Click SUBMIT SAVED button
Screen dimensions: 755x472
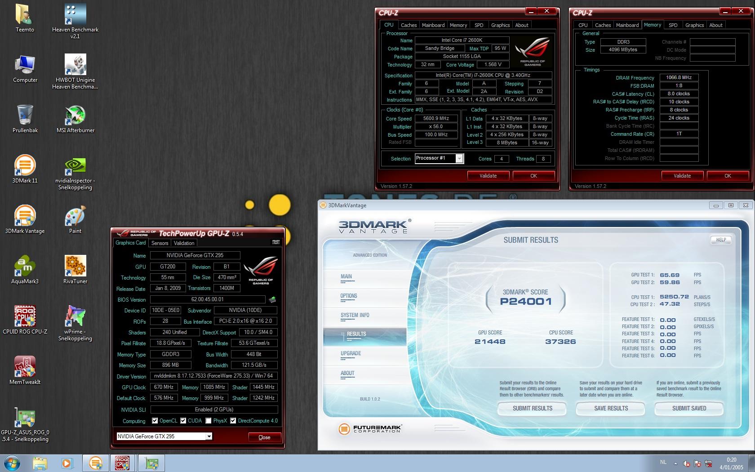tap(689, 408)
